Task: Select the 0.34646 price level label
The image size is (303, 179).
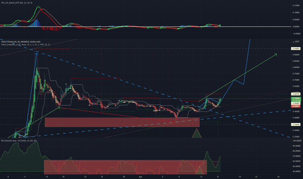Action: click(296, 124)
